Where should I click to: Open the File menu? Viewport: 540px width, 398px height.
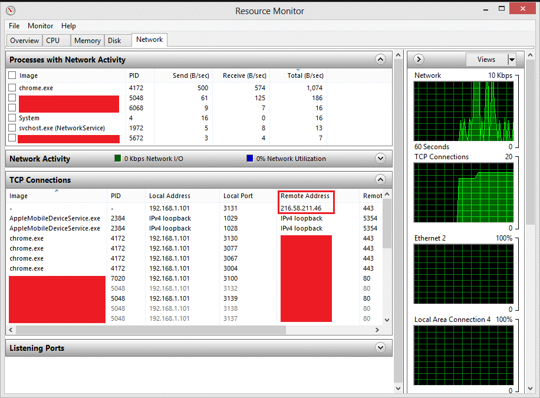[x=14, y=26]
